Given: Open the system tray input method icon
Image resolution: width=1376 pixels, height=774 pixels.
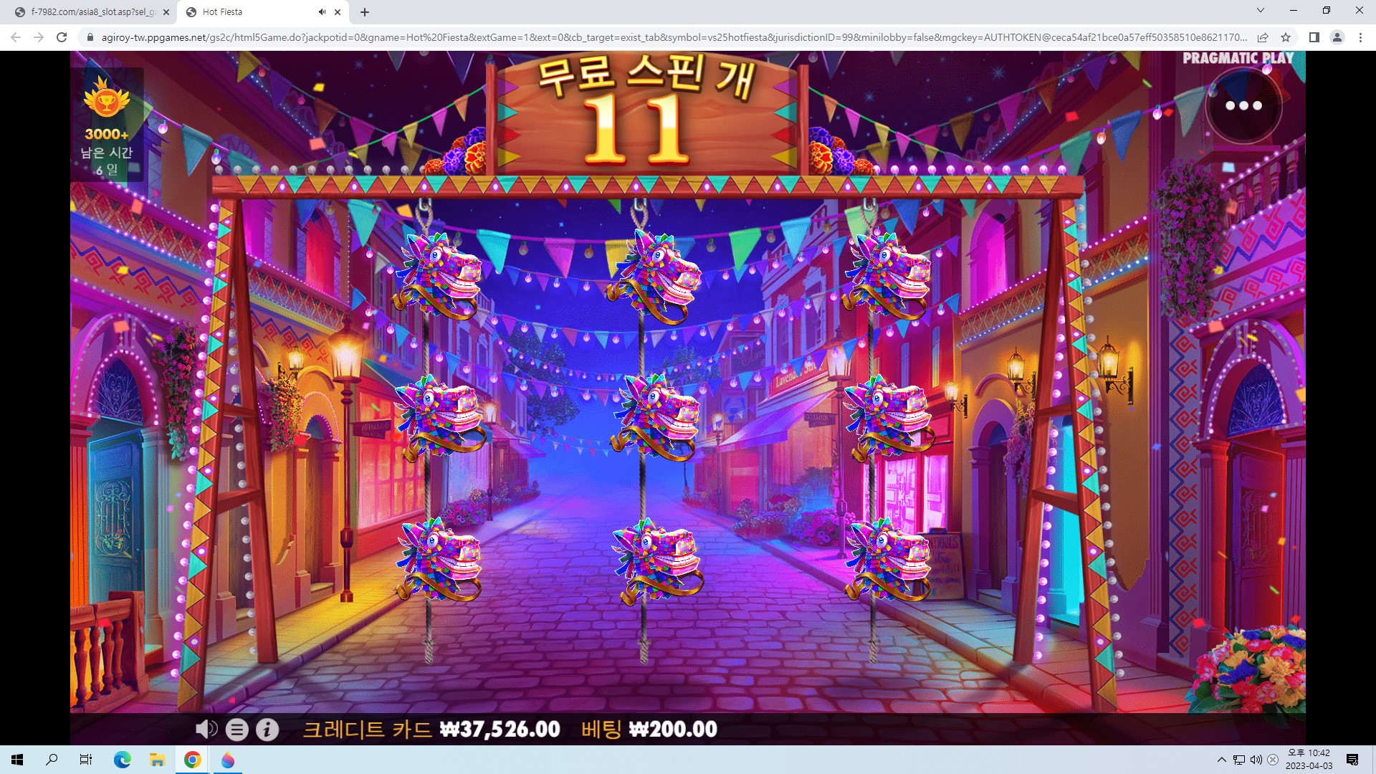Looking at the screenshot, I should tap(1273, 760).
